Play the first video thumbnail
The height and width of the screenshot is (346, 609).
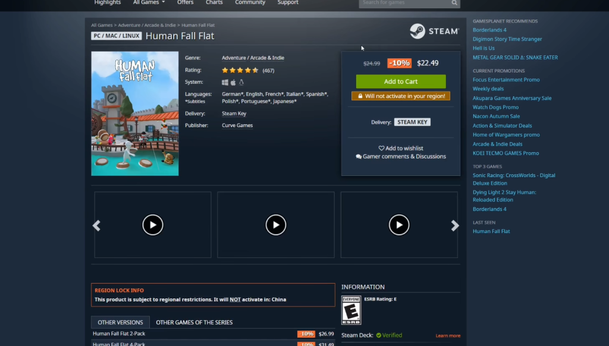click(153, 225)
